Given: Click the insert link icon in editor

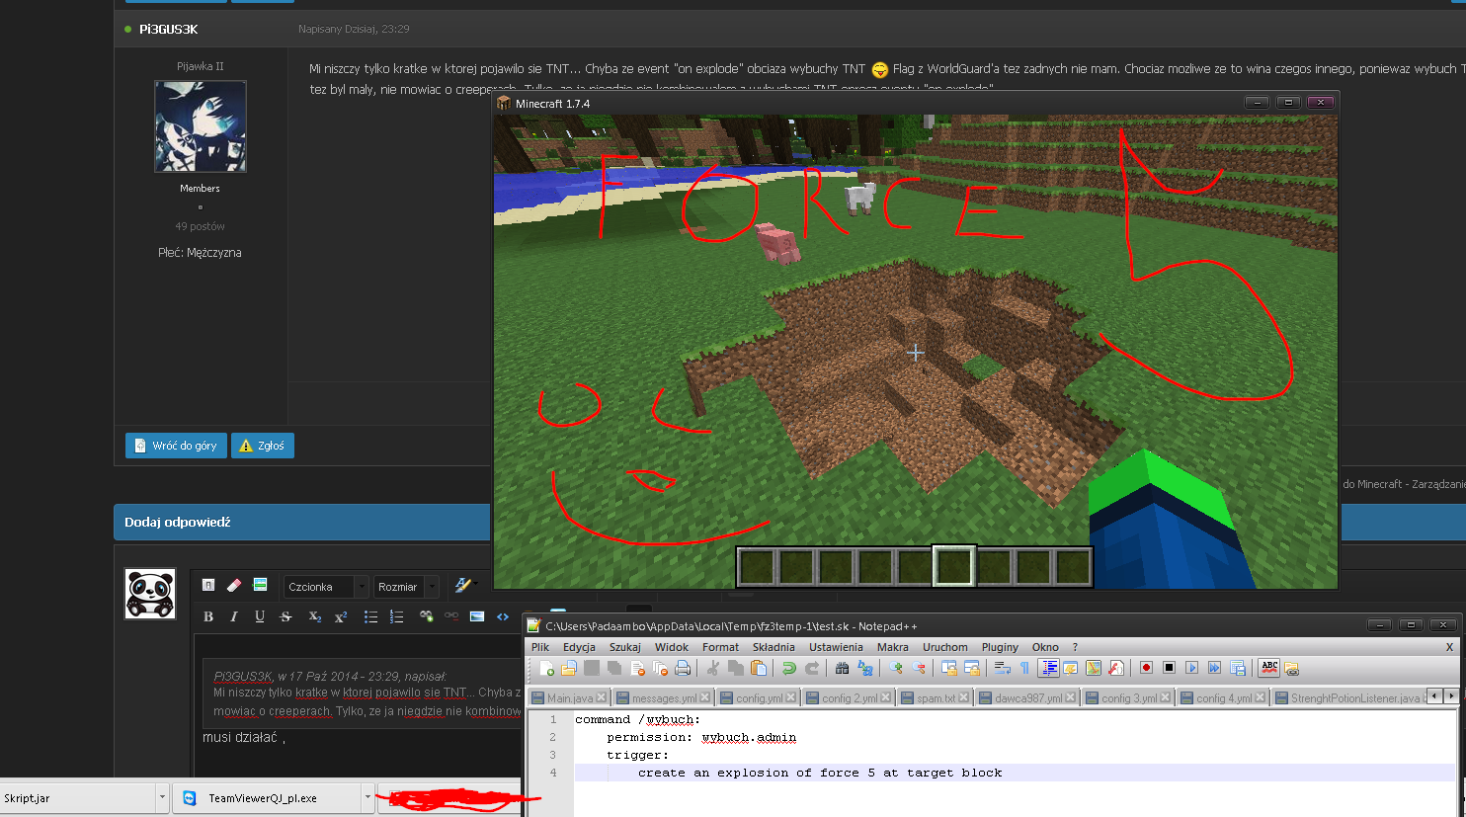Looking at the screenshot, I should click(x=426, y=616).
